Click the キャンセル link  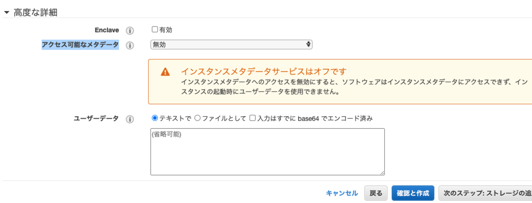click(342, 193)
